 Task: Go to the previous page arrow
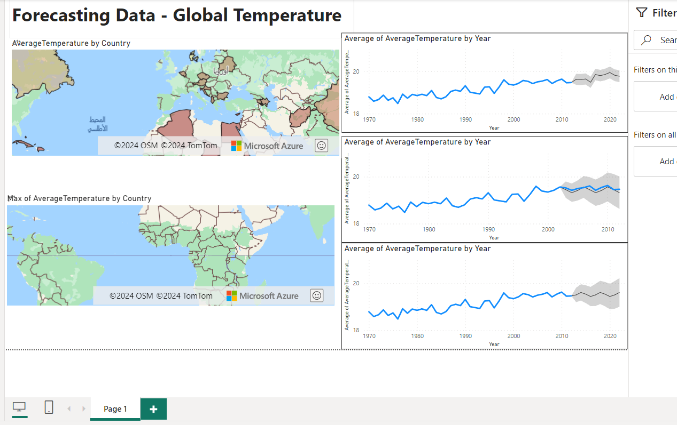point(69,408)
